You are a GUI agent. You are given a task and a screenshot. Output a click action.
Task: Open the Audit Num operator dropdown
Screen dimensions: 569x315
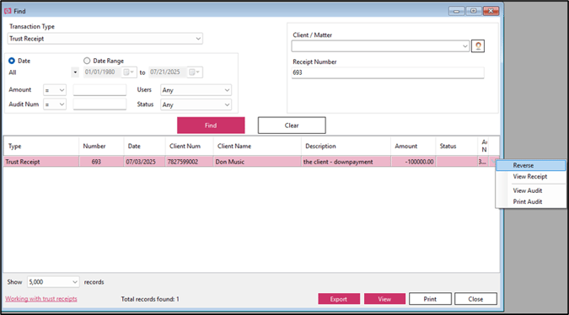pyautogui.click(x=55, y=104)
